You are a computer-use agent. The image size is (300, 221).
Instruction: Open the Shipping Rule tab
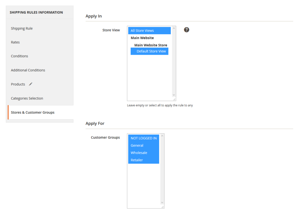click(22, 28)
